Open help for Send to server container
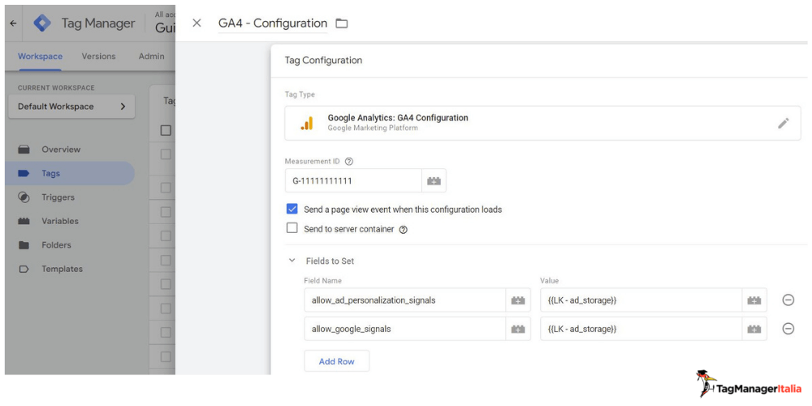This screenshot has height=406, width=812. pyautogui.click(x=404, y=230)
